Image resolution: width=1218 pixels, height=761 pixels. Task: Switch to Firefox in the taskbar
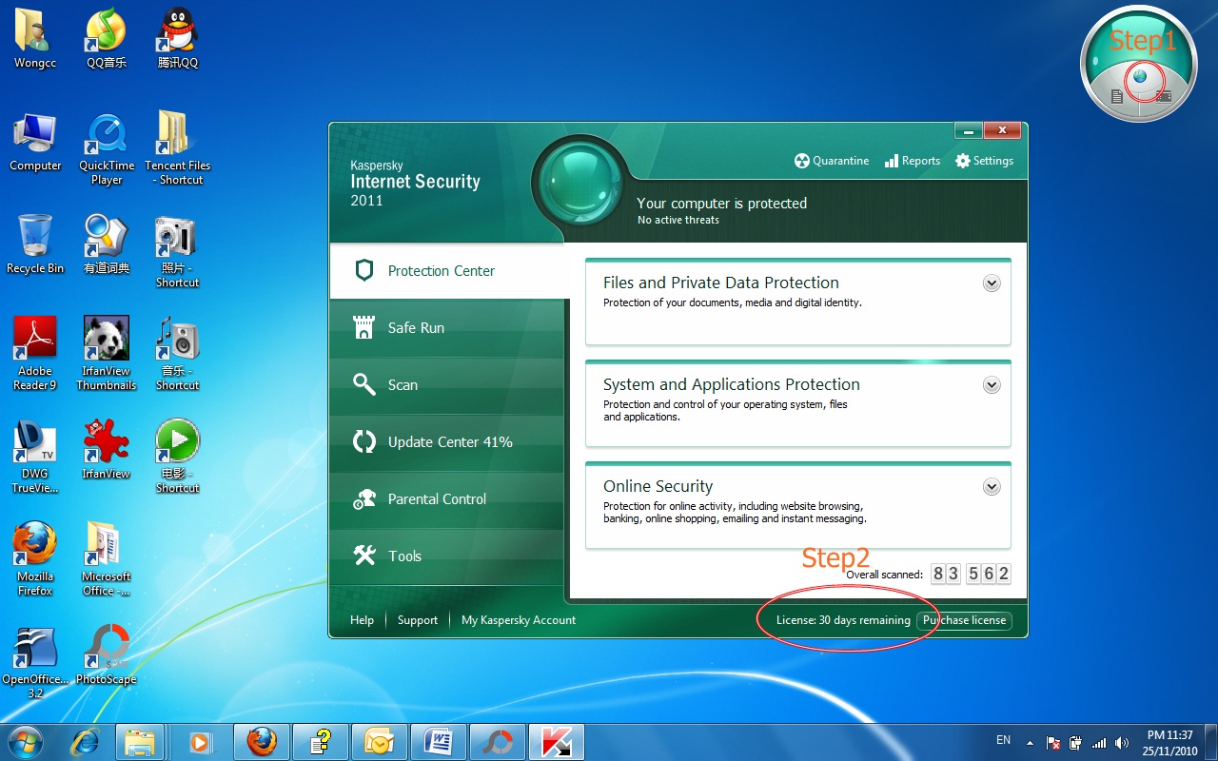[x=261, y=741]
